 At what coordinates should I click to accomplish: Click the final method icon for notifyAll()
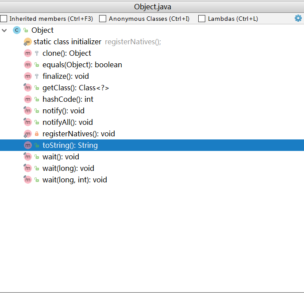pyautogui.click(x=27, y=122)
